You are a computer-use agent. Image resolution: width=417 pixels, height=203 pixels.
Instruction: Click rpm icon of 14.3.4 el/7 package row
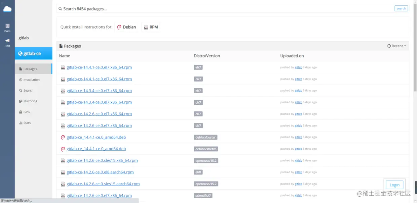[63, 91]
